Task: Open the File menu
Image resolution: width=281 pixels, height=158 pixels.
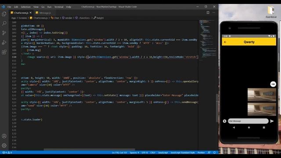Action: [x=9, y=7]
